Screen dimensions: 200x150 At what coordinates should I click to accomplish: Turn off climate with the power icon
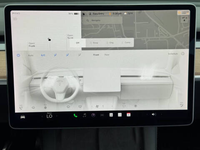pyautogui.click(x=18, y=55)
